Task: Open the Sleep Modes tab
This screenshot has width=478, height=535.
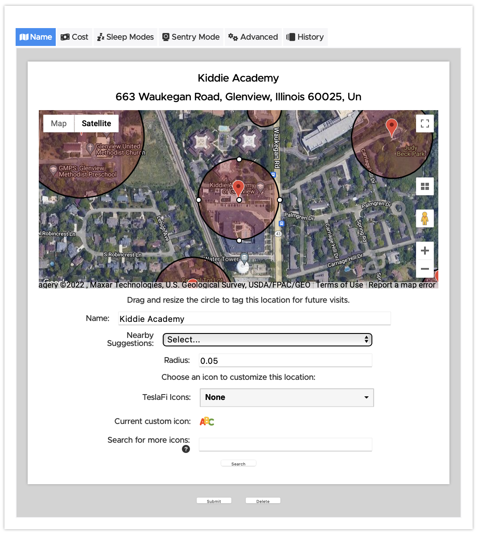Action: (126, 37)
